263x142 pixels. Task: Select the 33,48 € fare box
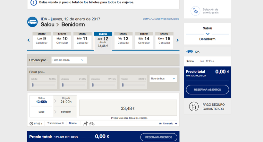tap(128, 108)
